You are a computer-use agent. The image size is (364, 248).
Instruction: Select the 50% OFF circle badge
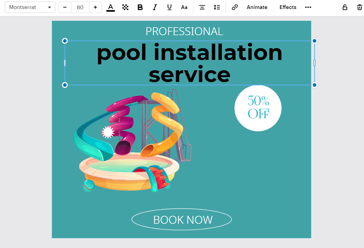[x=258, y=108]
